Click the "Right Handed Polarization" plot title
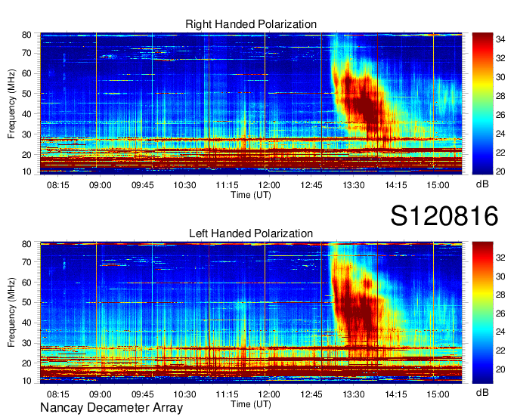514x417 pixels. 251,24
